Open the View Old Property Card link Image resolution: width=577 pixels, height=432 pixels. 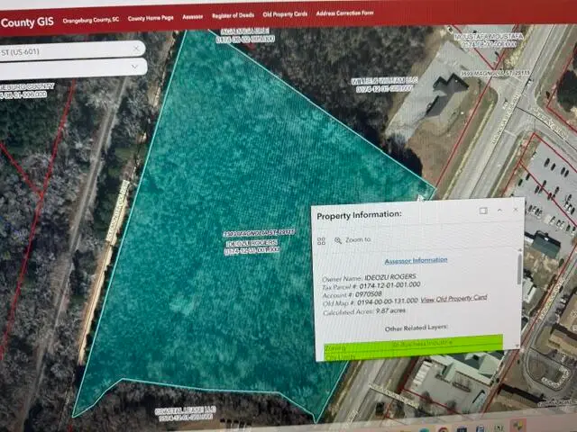pos(453,299)
